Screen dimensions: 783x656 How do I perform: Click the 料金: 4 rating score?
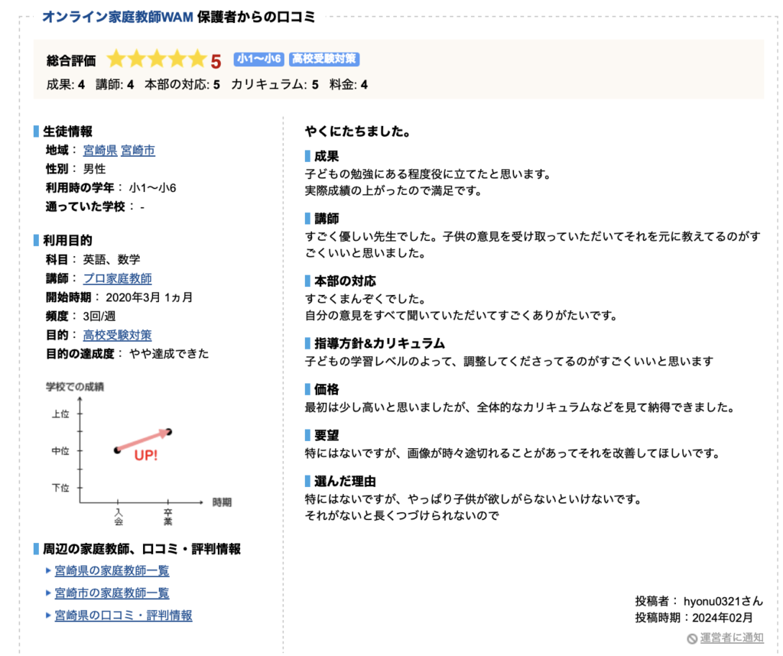pos(349,85)
